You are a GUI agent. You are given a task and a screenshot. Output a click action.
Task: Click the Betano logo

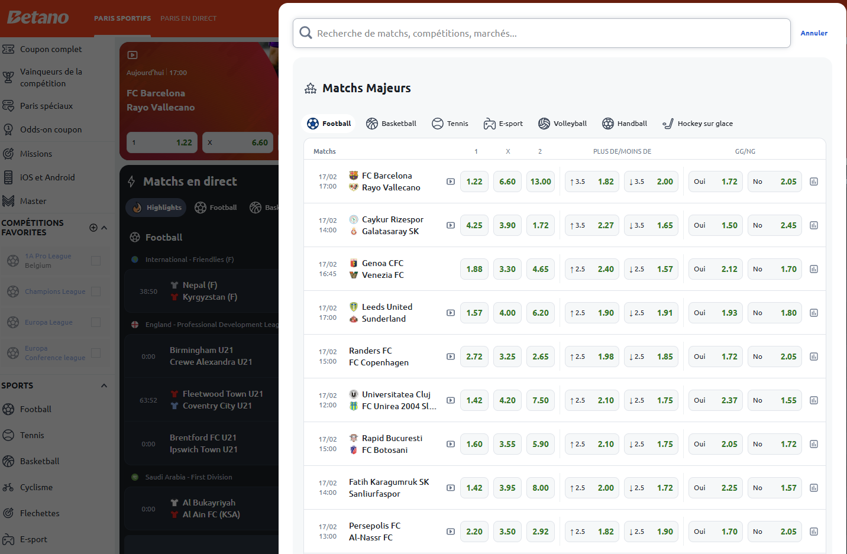point(38,18)
